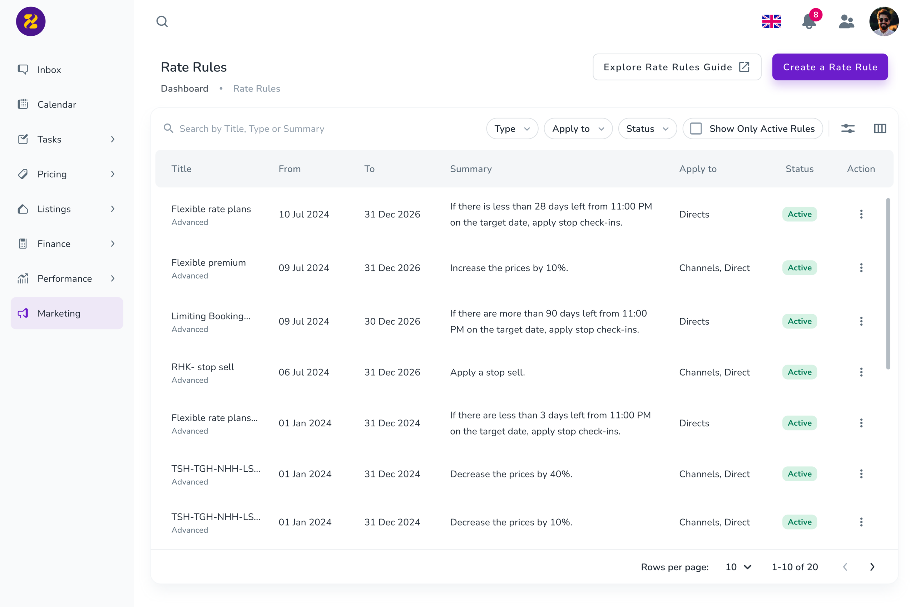Screen dimensions: 915x607
Task: Click the user profile avatar
Action: pos(884,21)
